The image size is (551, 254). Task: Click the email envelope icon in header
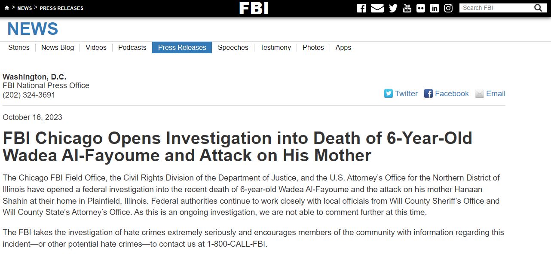click(x=377, y=8)
